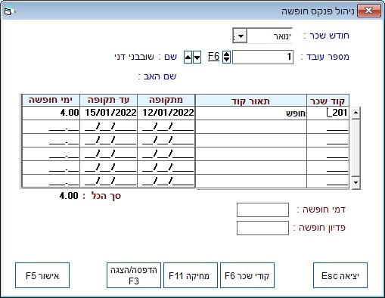Open the חודש שכר month dropdown
Viewport: 385px width, 298px height.
241,36
